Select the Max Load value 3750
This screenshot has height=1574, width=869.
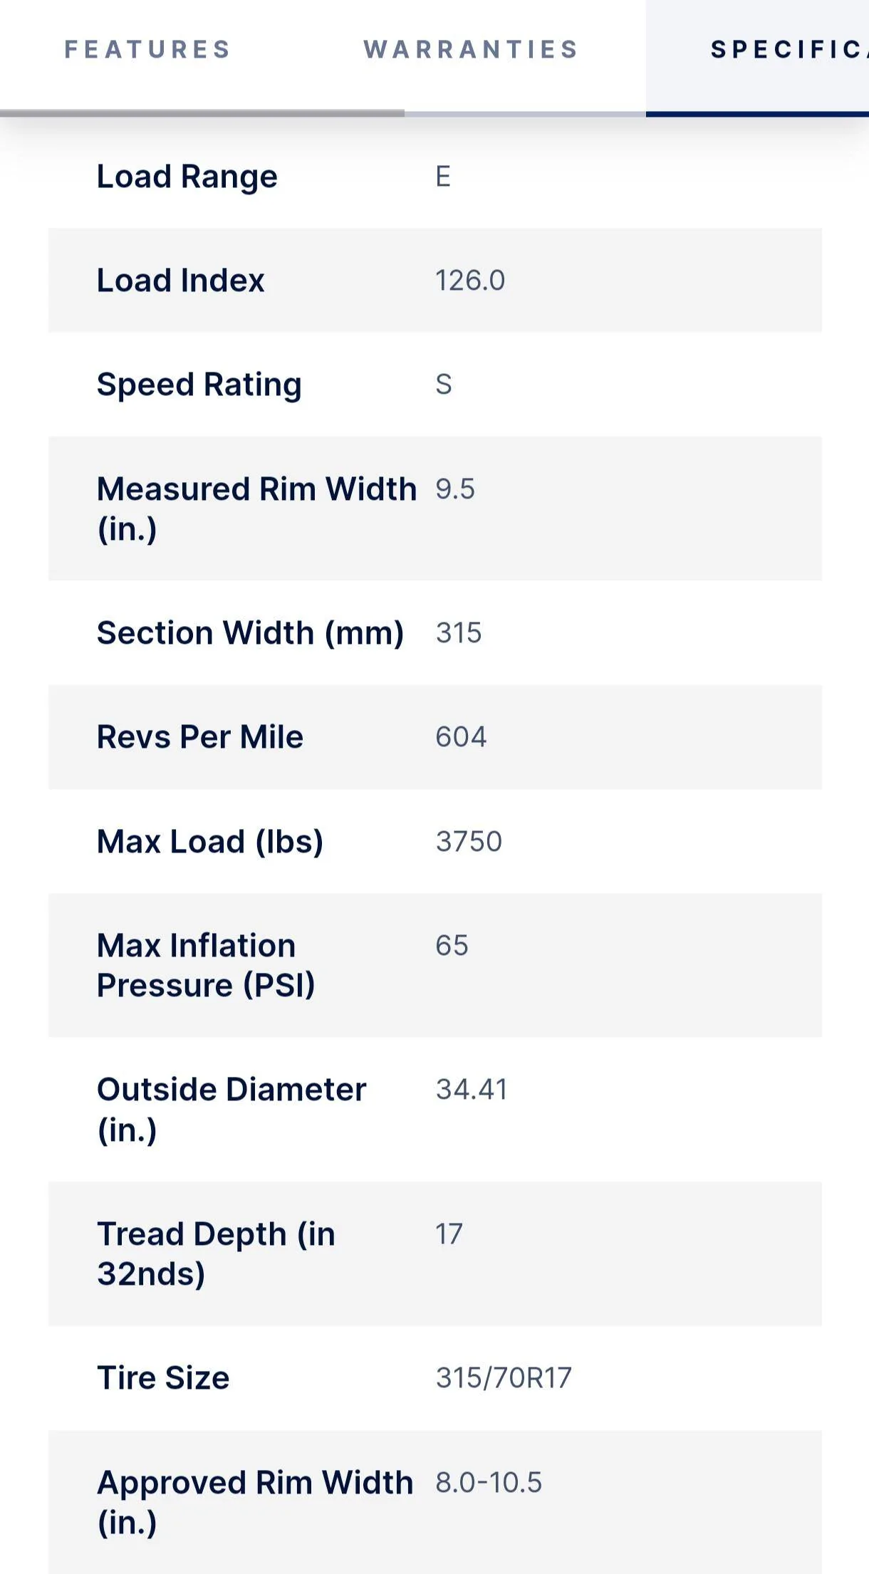click(469, 842)
